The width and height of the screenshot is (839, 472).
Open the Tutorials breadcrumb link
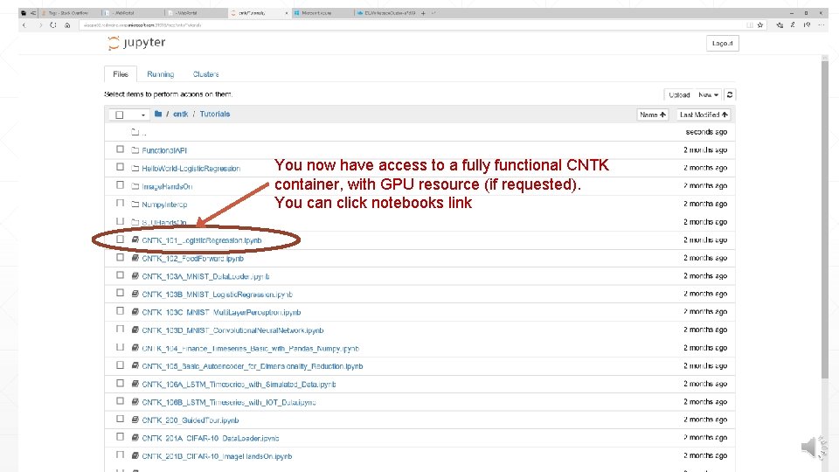(x=215, y=114)
